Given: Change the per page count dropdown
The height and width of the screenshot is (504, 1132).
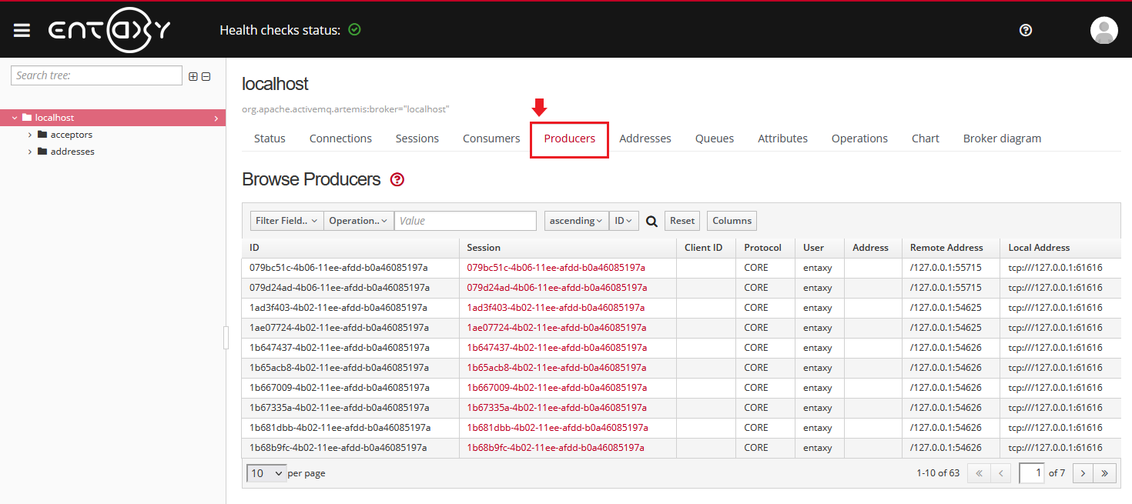Looking at the screenshot, I should point(266,473).
